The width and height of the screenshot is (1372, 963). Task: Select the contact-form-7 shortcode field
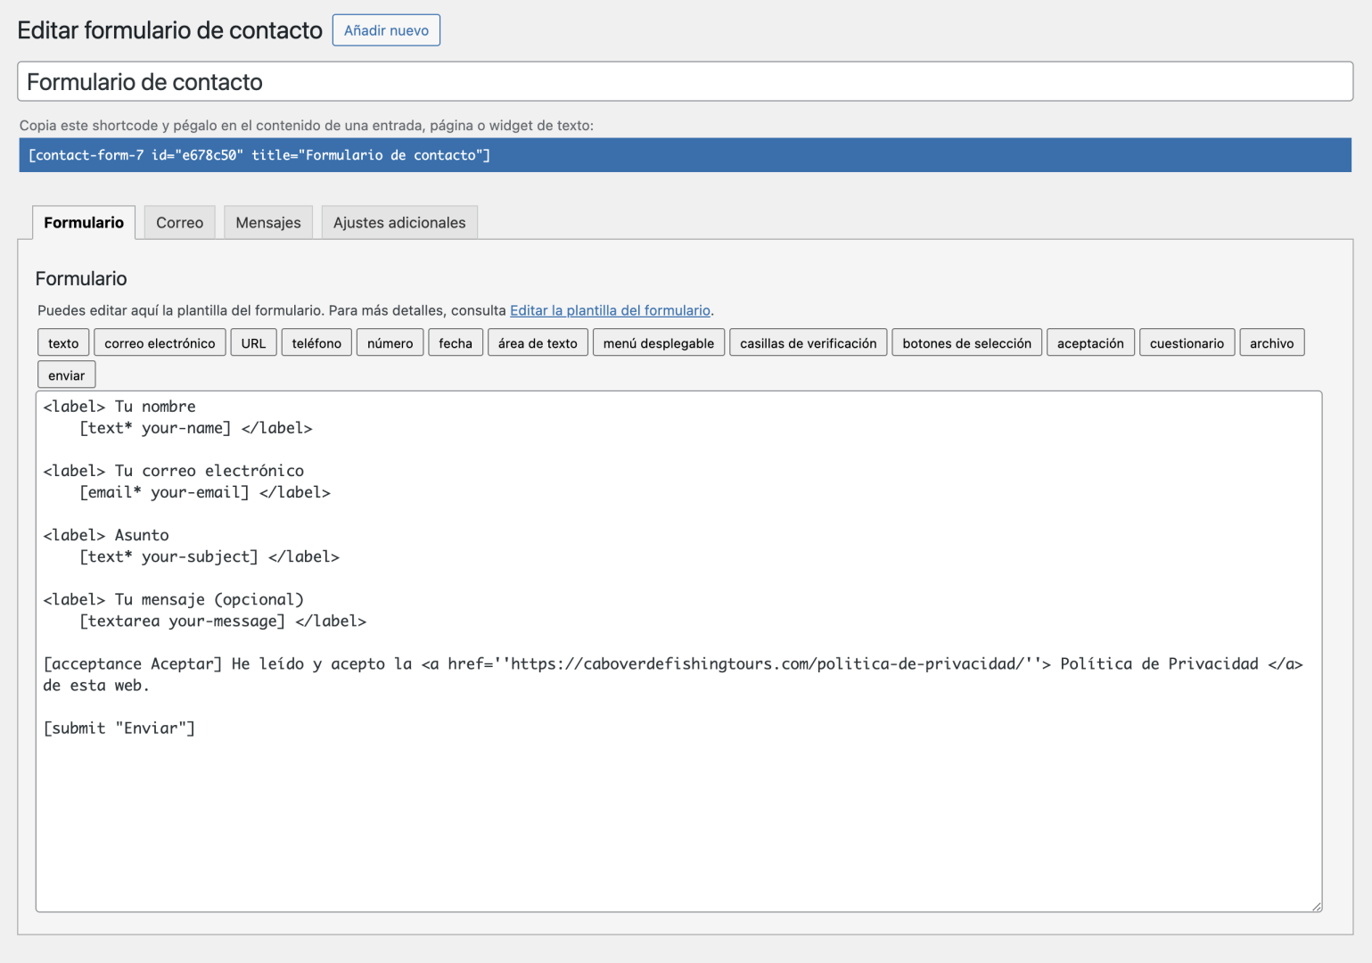685,155
